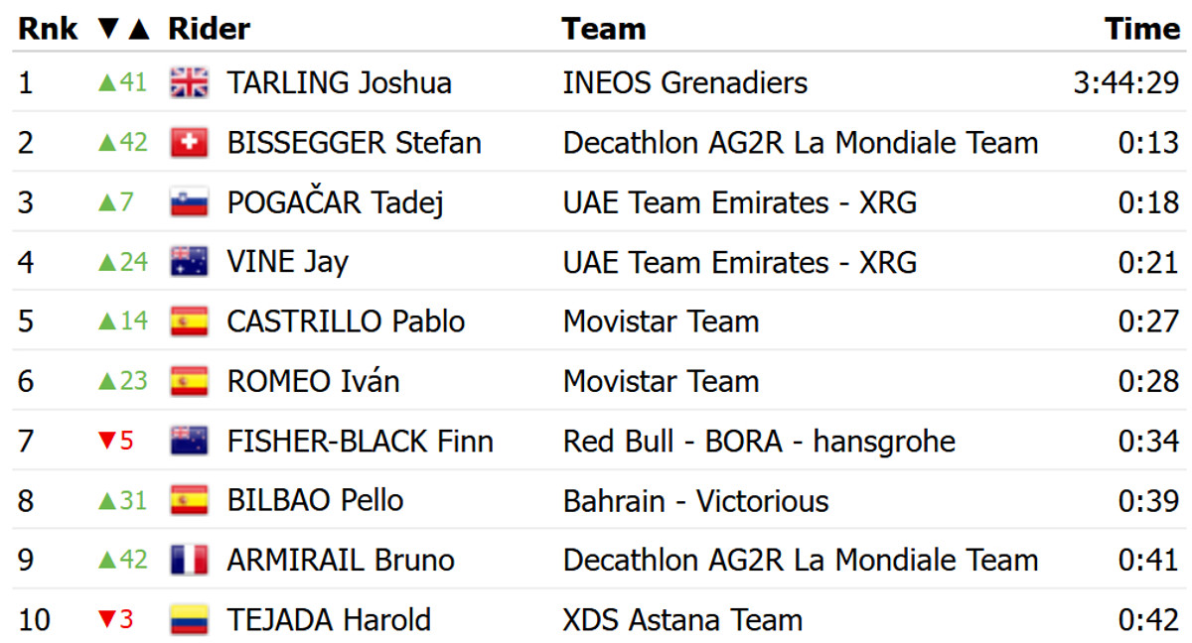The height and width of the screenshot is (643, 1192).
Task: Open BILBAO Pello's rider profile
Action: [315, 500]
